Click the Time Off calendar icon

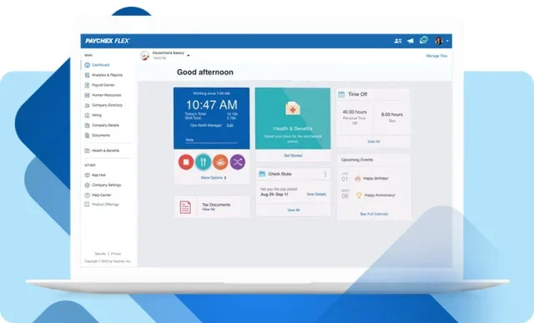[x=341, y=94]
